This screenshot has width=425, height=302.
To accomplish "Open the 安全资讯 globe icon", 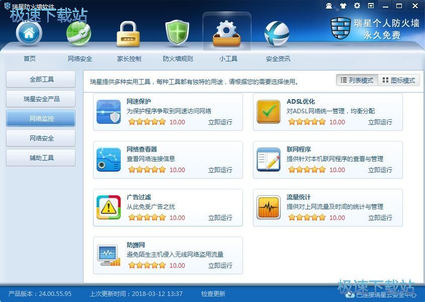I will pos(277,34).
